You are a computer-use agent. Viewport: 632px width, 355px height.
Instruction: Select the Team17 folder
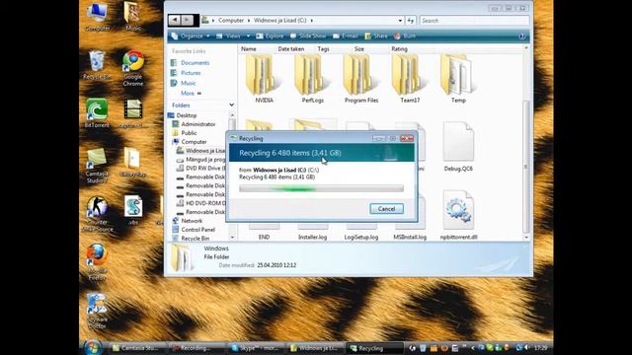(x=410, y=80)
